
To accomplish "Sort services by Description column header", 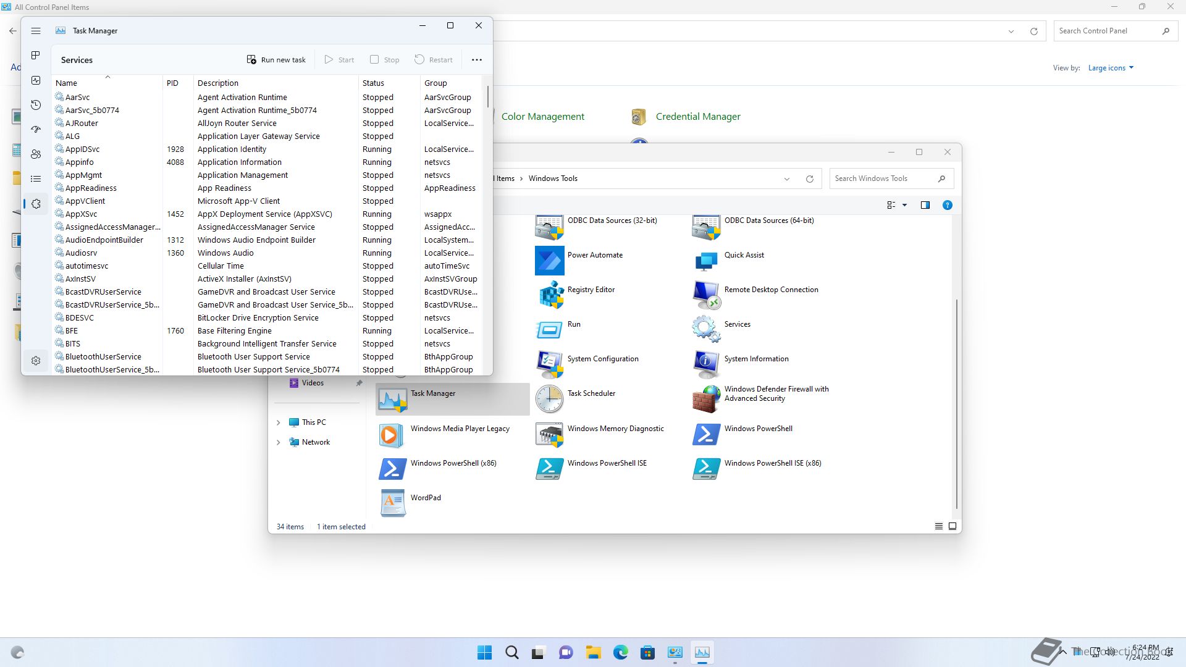I will click(275, 83).
